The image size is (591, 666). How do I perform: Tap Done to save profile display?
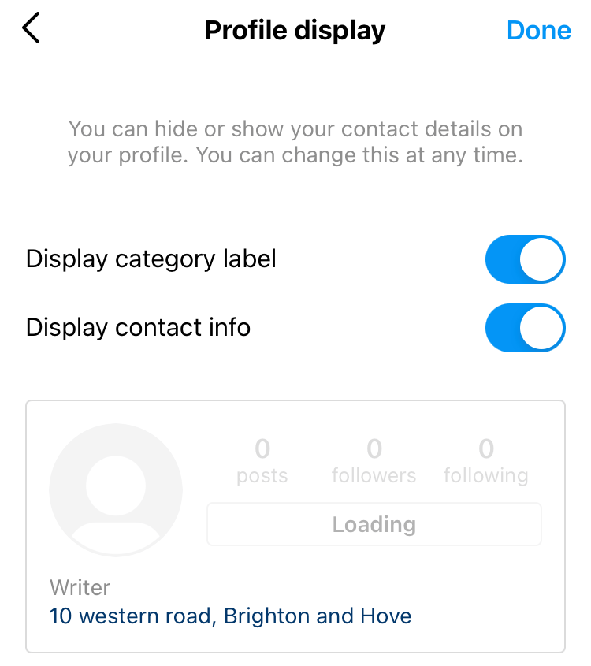point(539,31)
